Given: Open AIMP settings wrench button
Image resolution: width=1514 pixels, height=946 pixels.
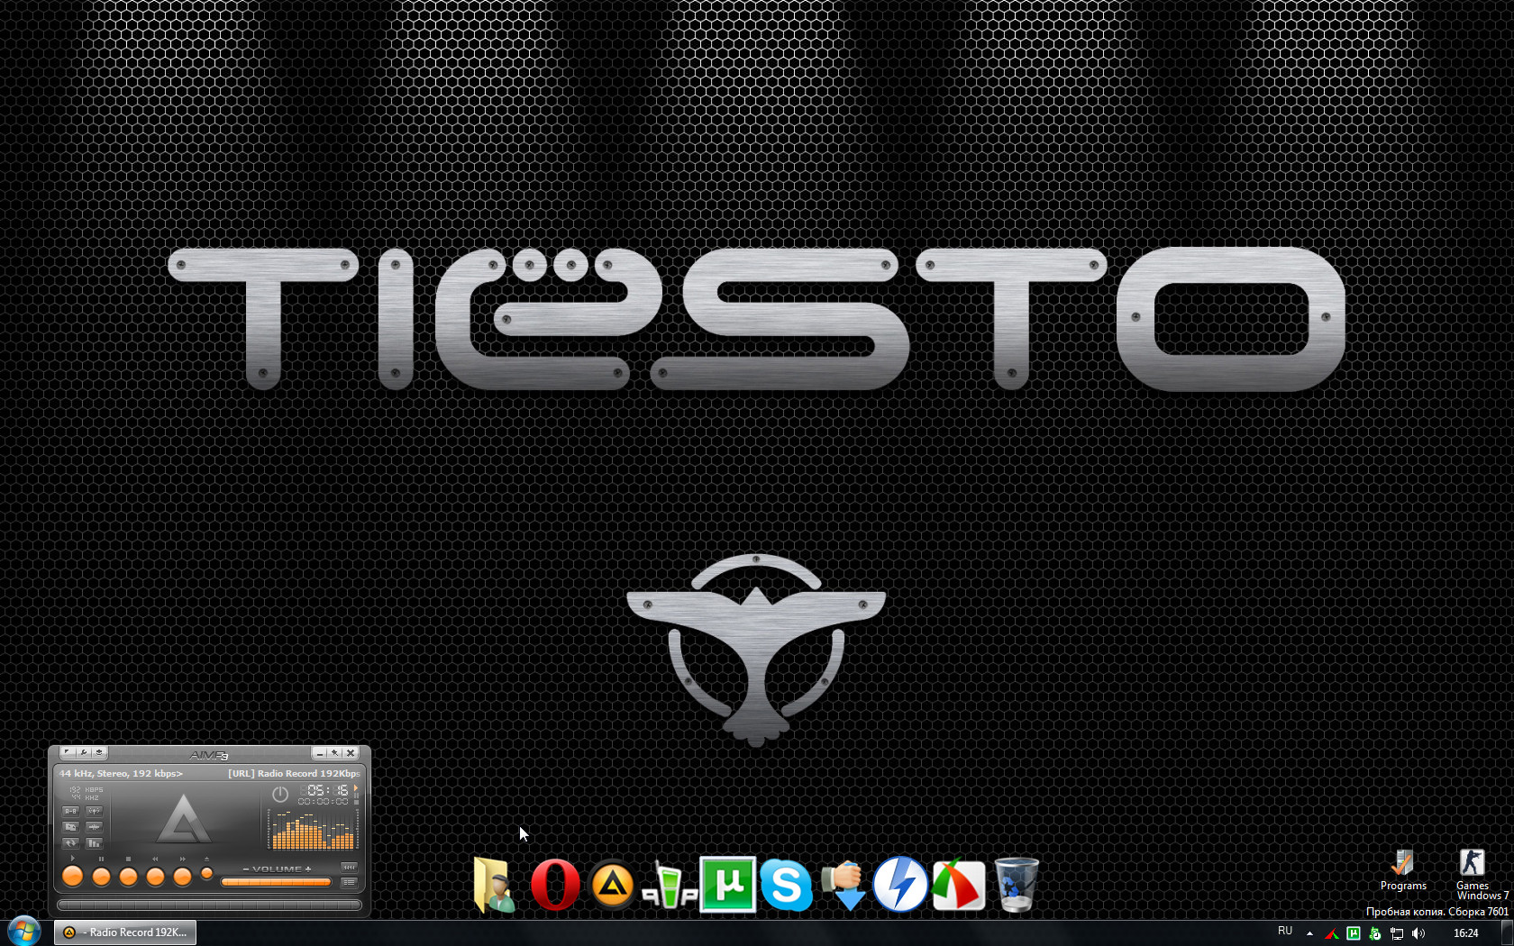Looking at the screenshot, I should (x=84, y=752).
